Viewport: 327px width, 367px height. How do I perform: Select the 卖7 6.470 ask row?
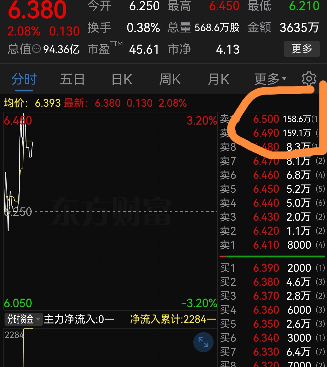tap(272, 161)
